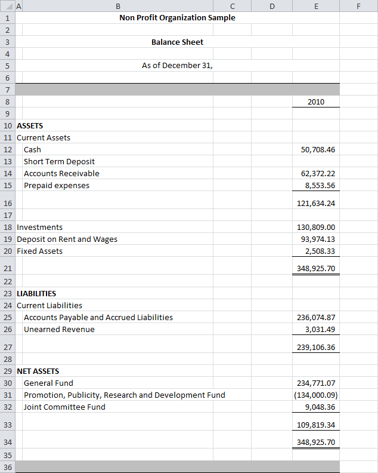Click the 'NET ASSETS' heading
The image size is (378, 473).
[x=38, y=371]
